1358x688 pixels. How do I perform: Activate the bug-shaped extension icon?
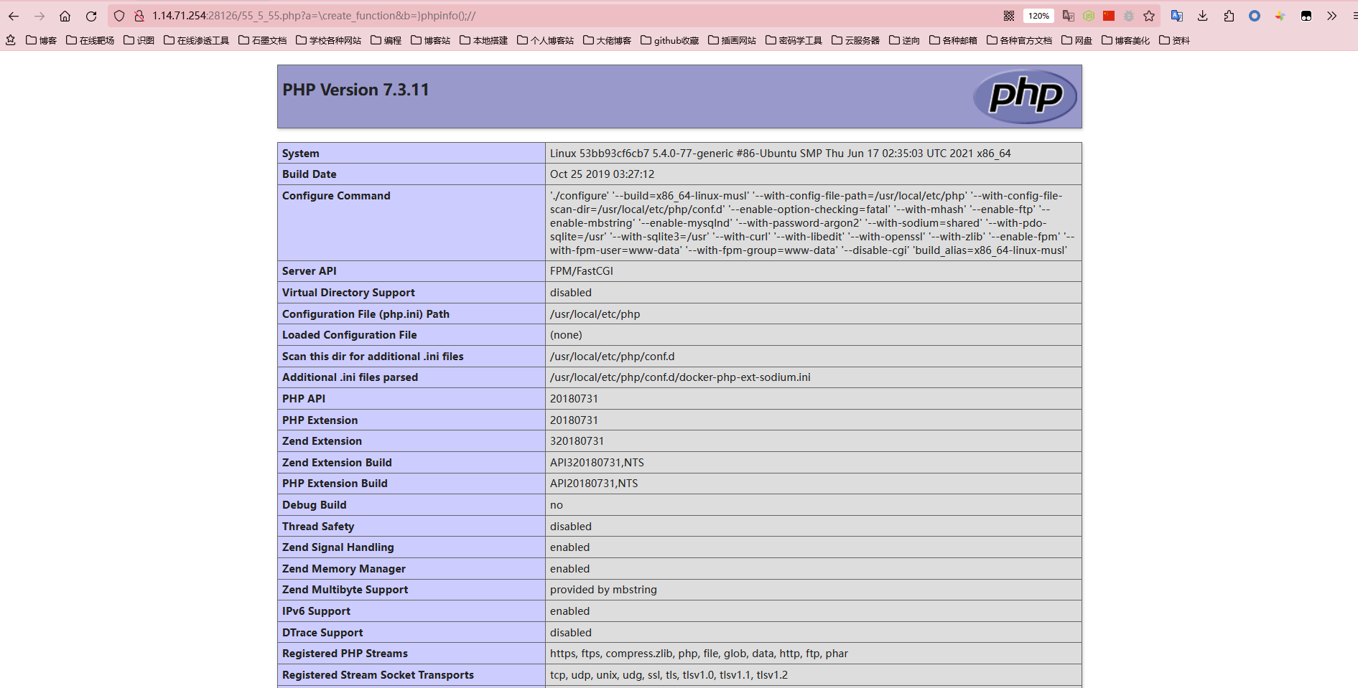point(1130,16)
